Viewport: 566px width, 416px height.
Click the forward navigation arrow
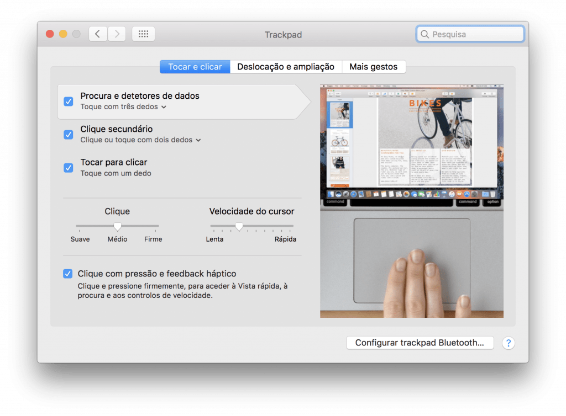tap(116, 33)
